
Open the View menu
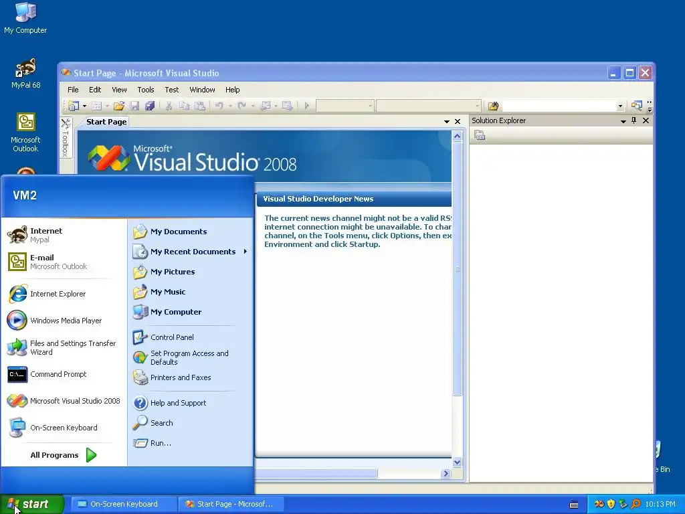coord(119,90)
